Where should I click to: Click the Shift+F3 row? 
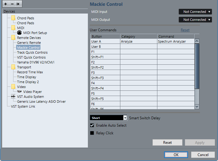(142, 78)
